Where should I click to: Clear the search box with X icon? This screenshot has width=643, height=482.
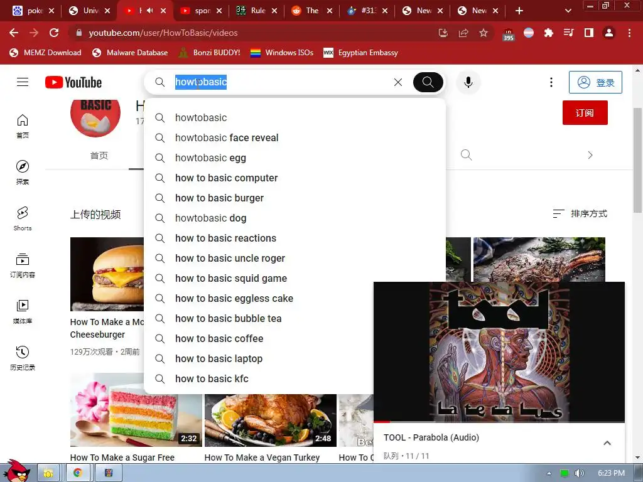point(397,82)
